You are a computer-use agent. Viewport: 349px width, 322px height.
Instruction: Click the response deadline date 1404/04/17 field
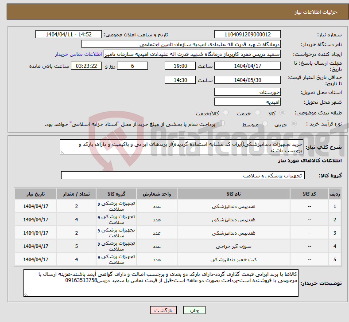click(x=247, y=66)
